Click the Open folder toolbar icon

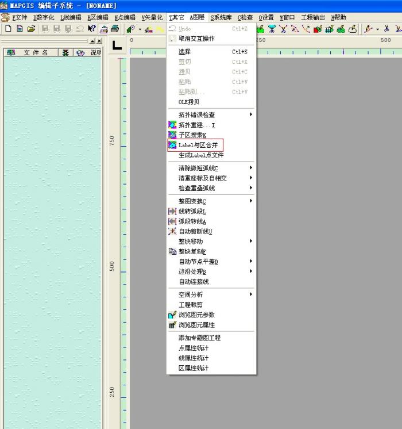pos(31,29)
